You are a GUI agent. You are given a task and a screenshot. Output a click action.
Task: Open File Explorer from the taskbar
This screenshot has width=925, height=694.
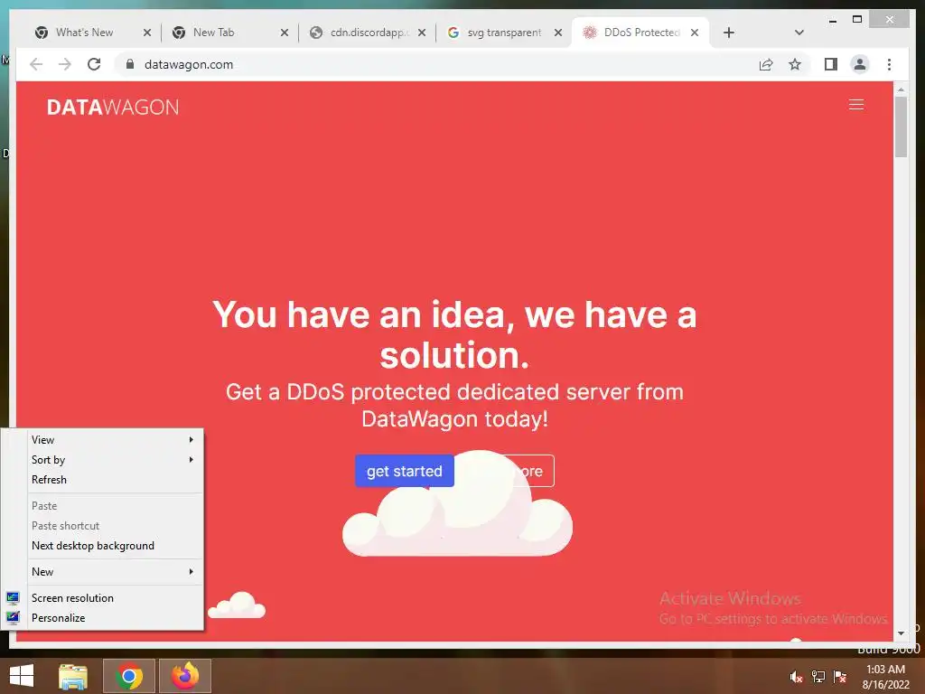tap(73, 676)
